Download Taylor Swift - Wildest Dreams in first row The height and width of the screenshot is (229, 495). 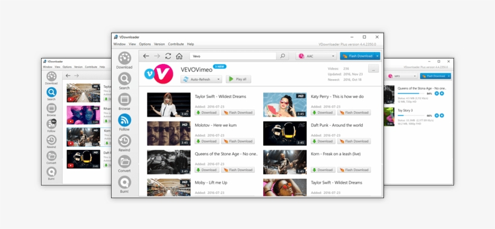(207, 112)
